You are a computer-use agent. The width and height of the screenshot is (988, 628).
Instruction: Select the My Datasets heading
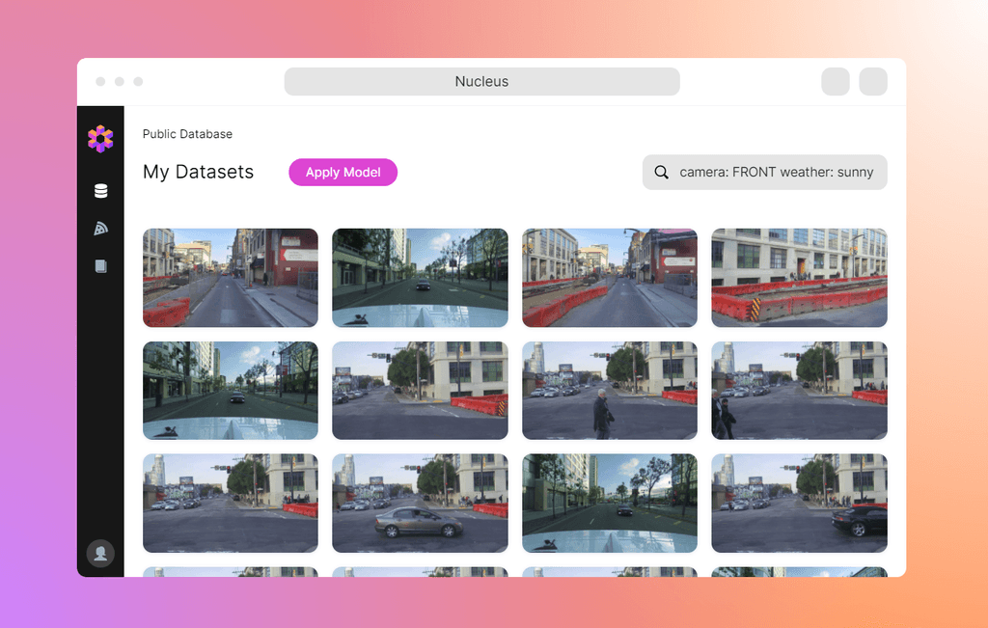tap(198, 172)
